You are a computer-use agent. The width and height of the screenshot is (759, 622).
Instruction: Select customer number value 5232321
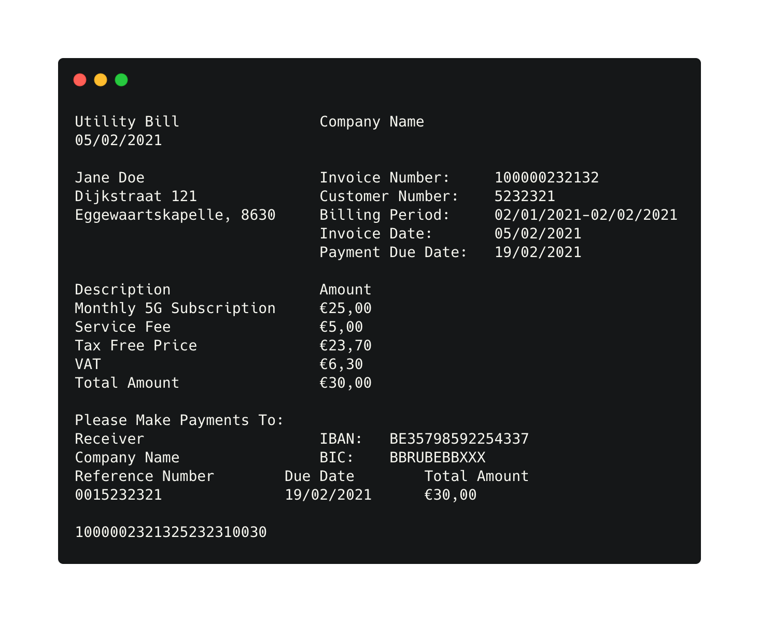click(525, 196)
